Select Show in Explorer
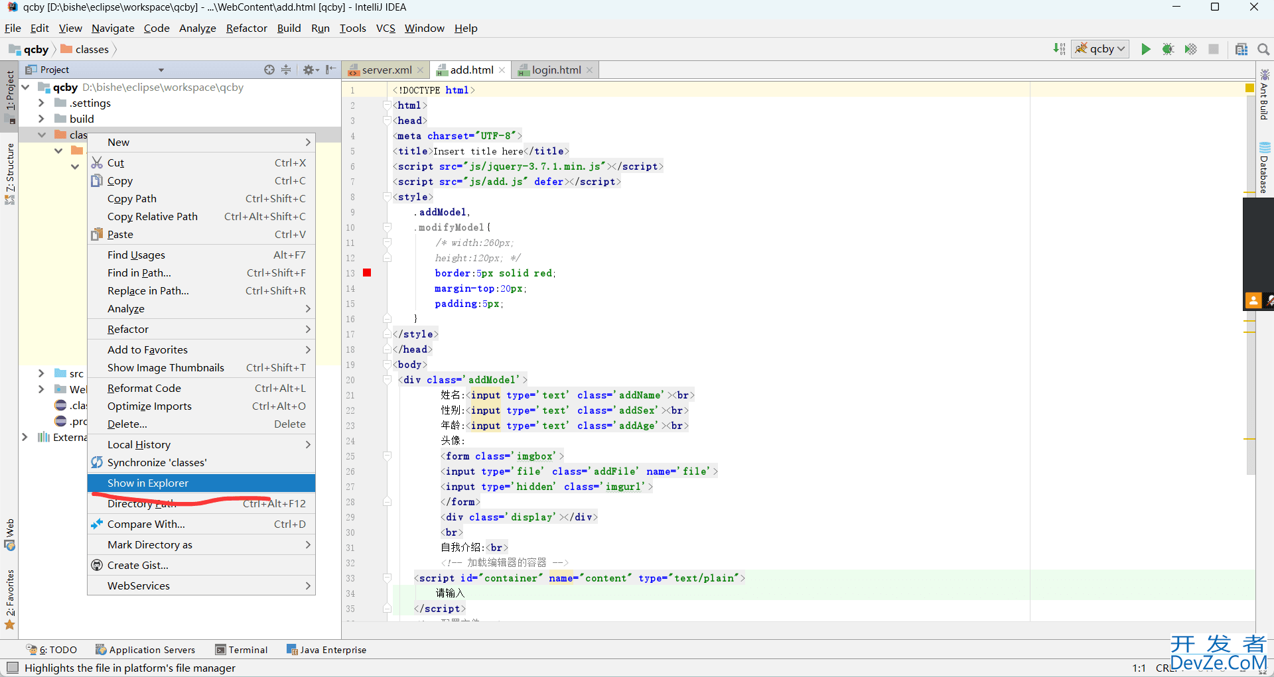Image resolution: width=1274 pixels, height=677 pixels. [x=201, y=483]
